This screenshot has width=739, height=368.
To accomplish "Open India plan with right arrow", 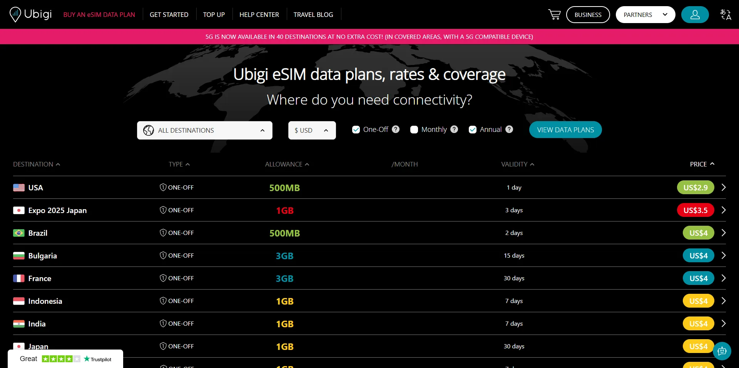I will point(724,323).
